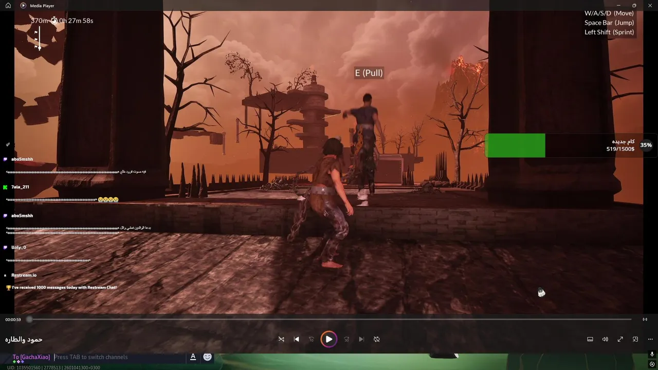Click the cast to device icon
This screenshot has width=658, height=370.
pyautogui.click(x=645, y=319)
